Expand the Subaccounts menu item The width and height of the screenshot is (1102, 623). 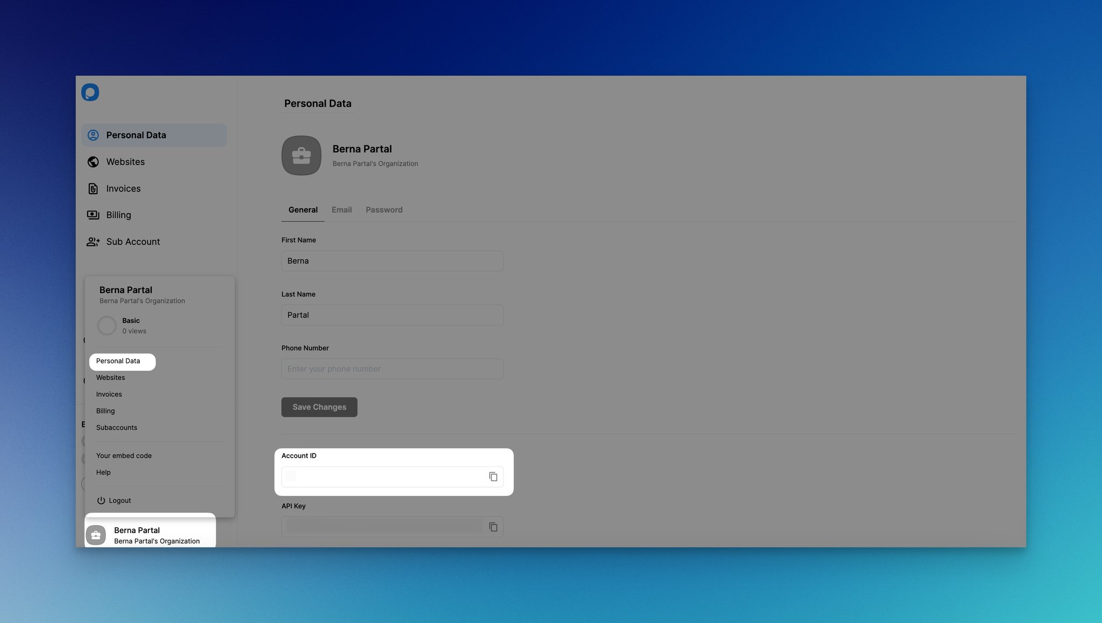click(117, 428)
